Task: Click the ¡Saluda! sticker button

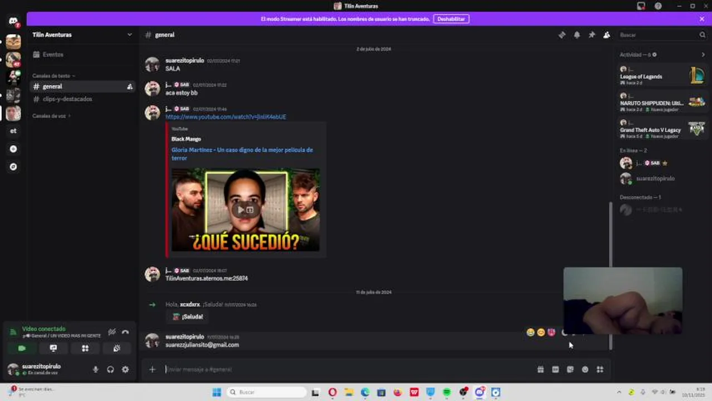Action: [x=187, y=316]
